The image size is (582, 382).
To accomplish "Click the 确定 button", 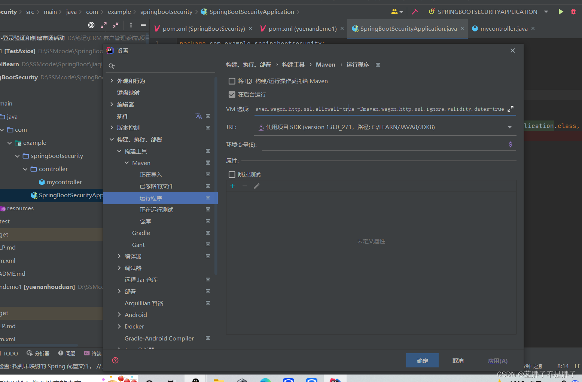I will click(423, 361).
